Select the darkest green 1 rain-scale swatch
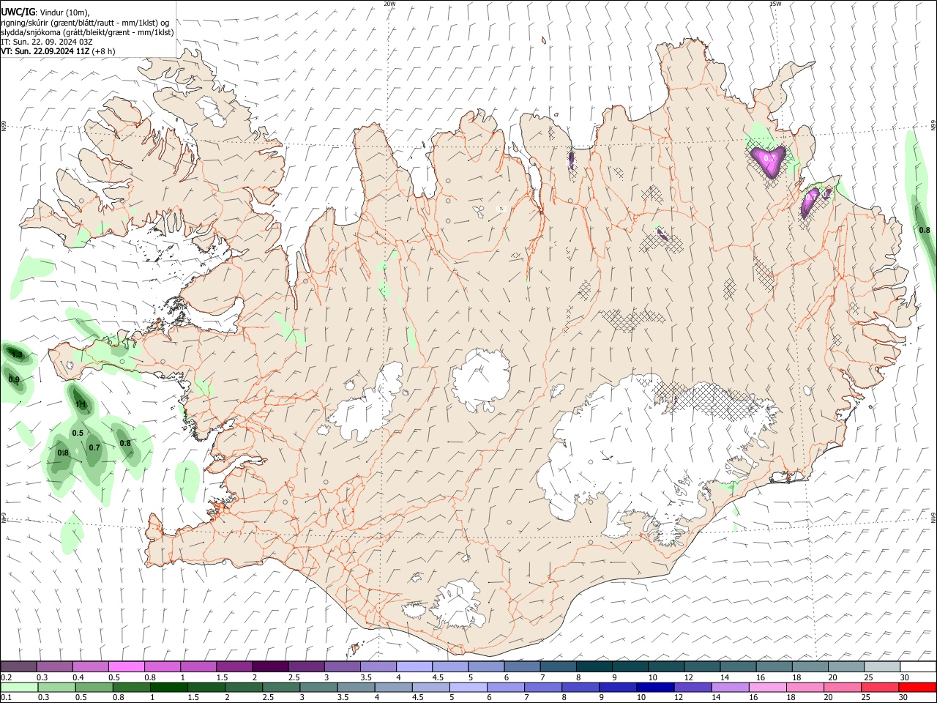 169,687
